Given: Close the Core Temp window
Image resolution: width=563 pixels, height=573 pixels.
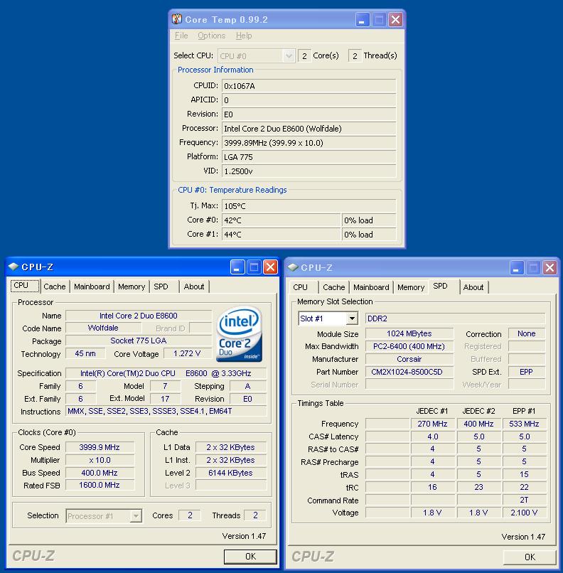Looking at the screenshot, I should coord(395,19).
